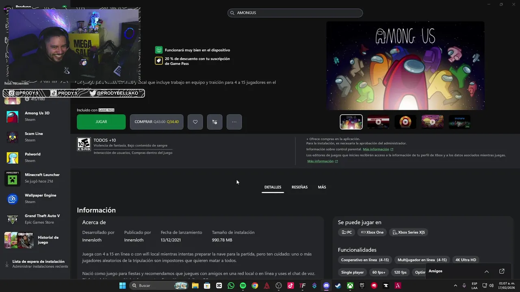Open File Explorer from taskbar
This screenshot has height=292, width=520.
pyautogui.click(x=195, y=286)
